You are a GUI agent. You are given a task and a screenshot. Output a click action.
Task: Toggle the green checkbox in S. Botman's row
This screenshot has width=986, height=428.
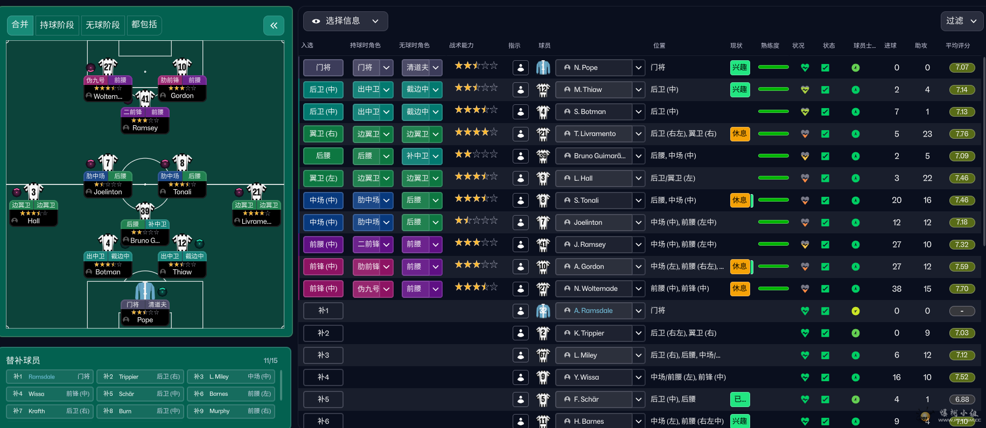[x=825, y=112]
